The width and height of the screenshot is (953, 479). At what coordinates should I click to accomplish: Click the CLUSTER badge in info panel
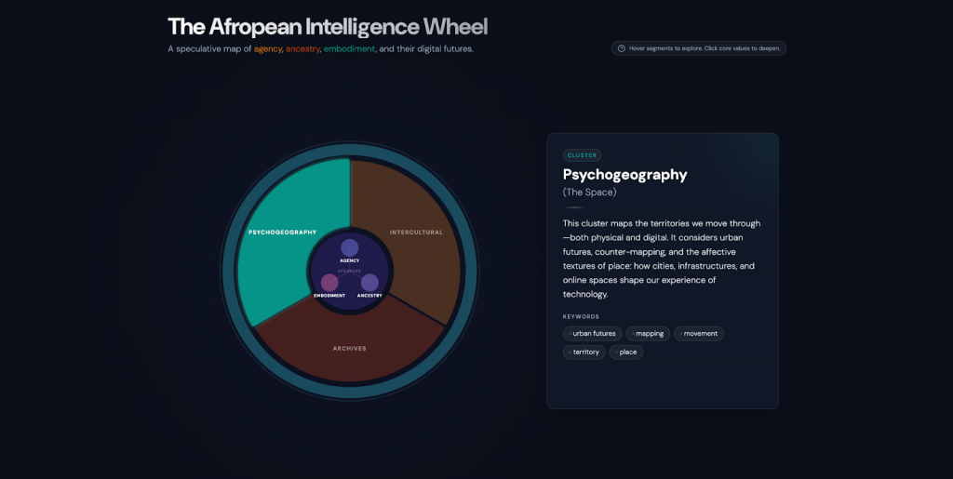pos(582,155)
